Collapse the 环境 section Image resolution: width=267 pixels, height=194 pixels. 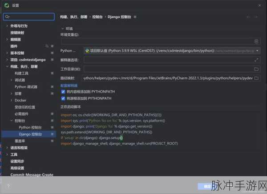coord(63,28)
